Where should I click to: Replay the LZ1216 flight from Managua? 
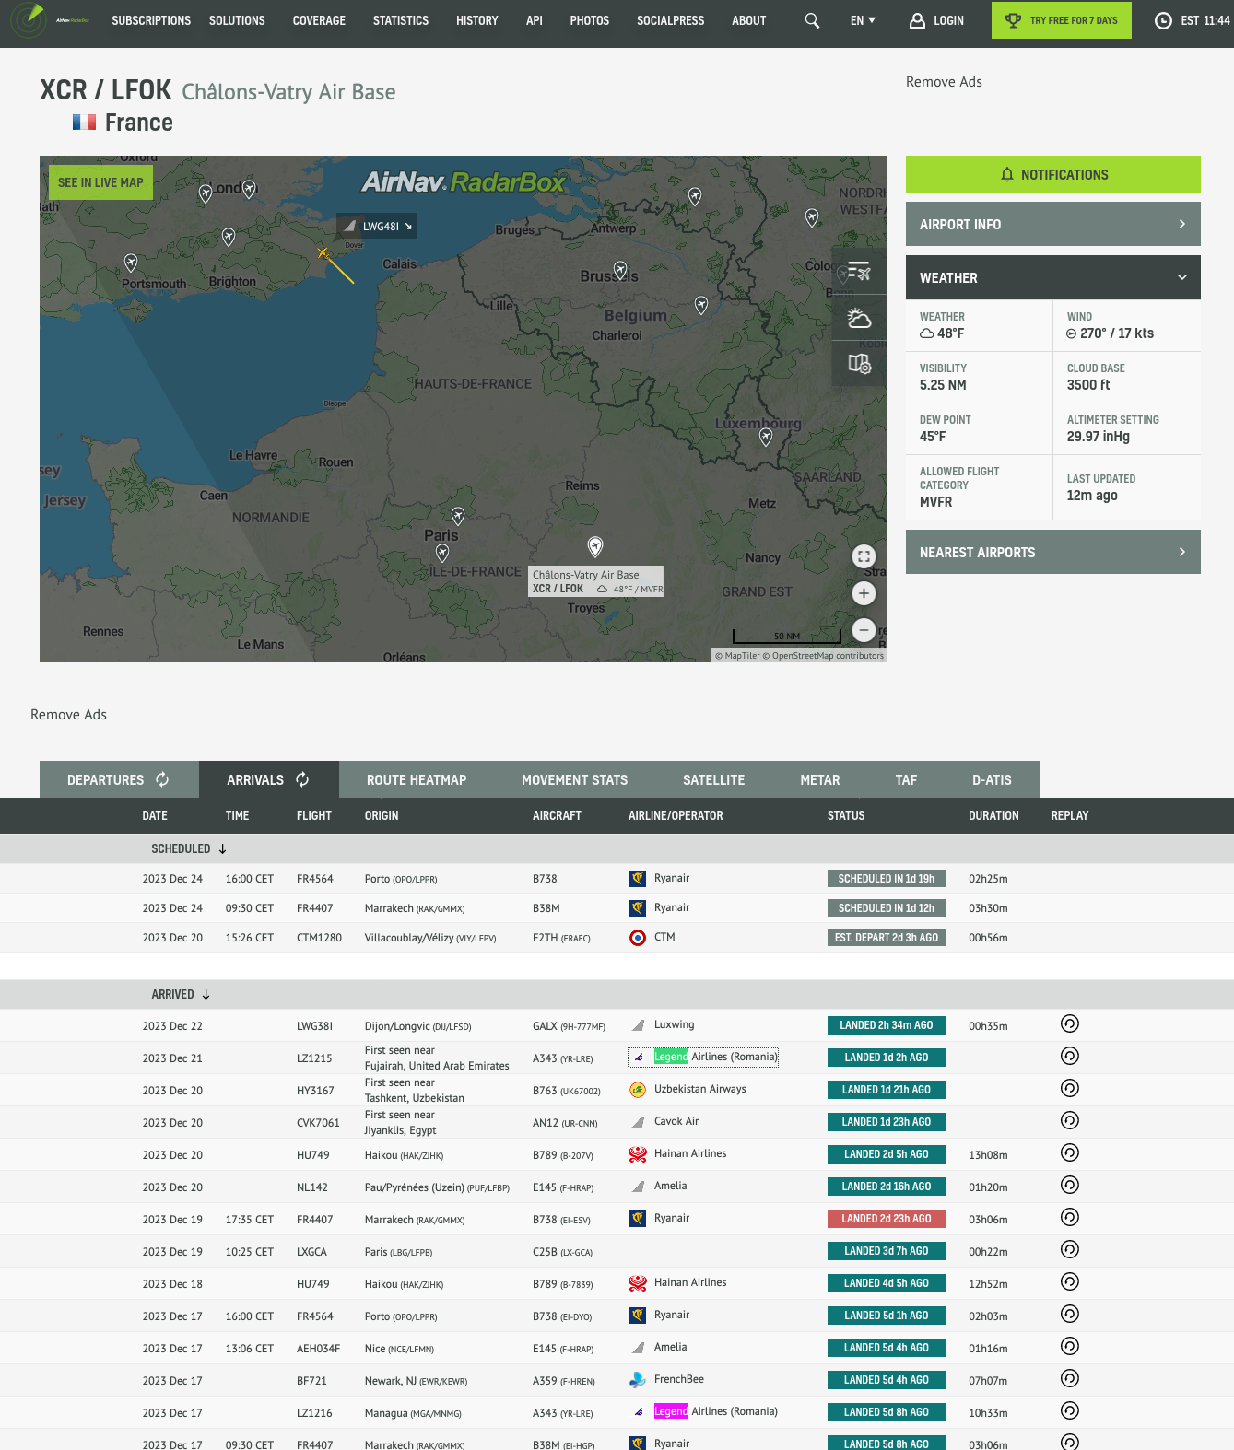pos(1070,1410)
